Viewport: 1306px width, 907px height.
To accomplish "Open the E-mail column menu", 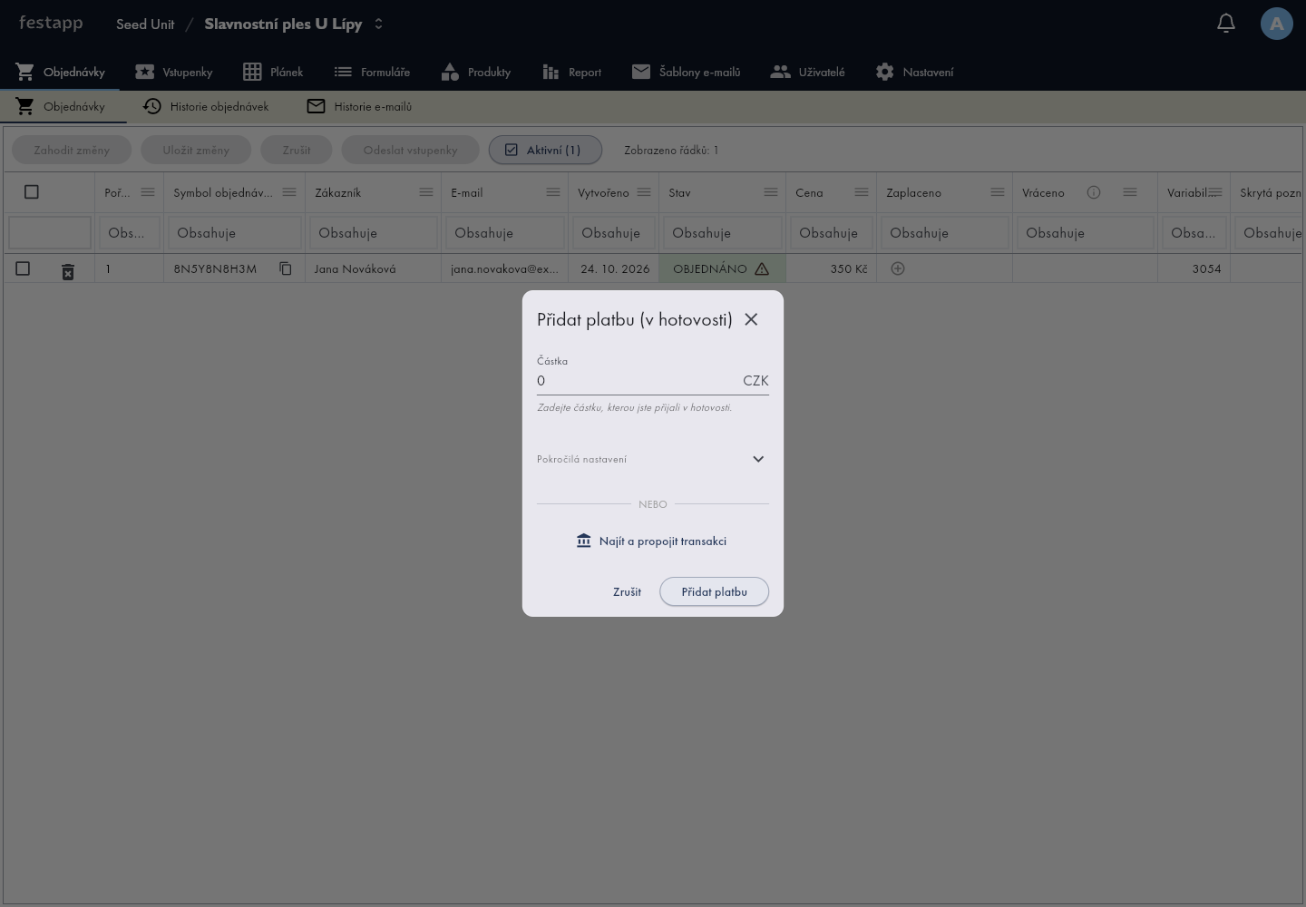I will point(553,192).
